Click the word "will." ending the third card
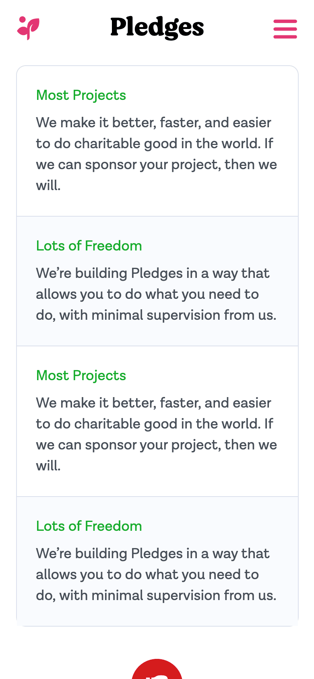 pyautogui.click(x=48, y=466)
